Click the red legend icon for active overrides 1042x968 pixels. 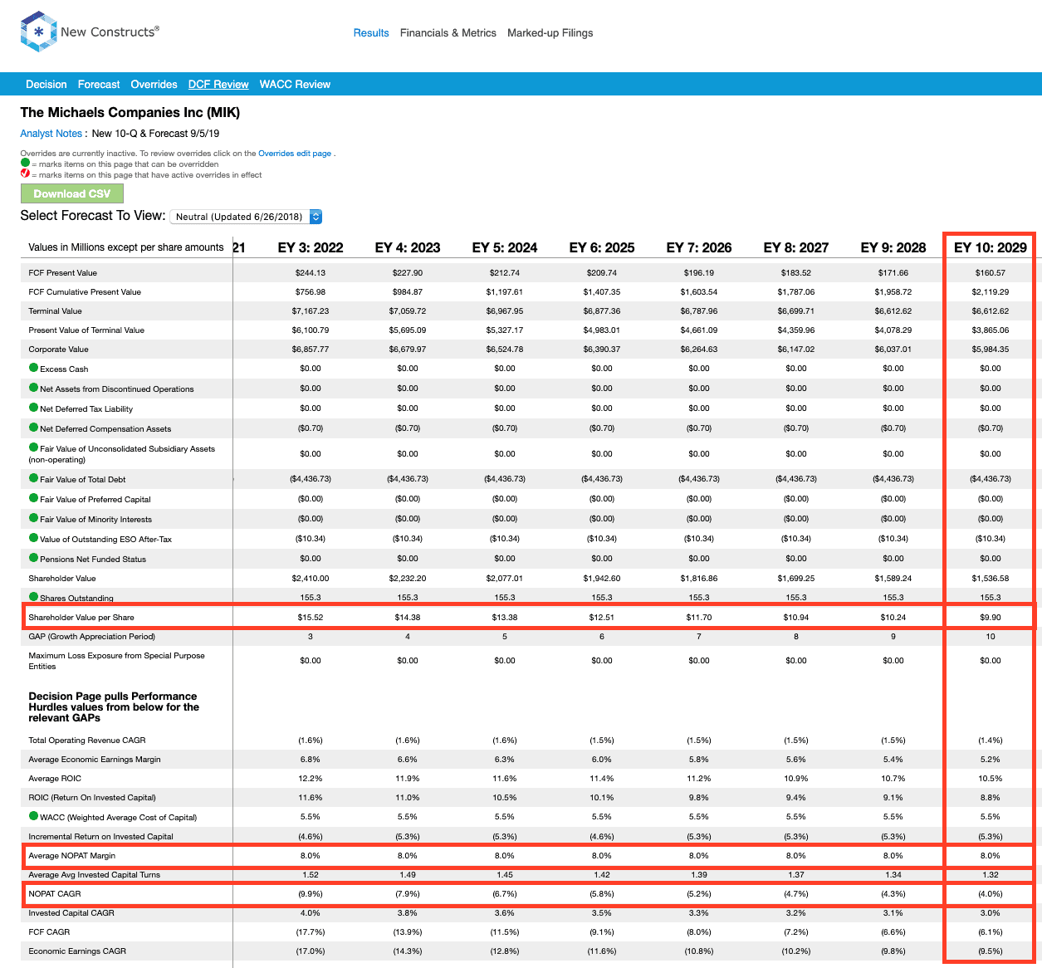pos(25,174)
